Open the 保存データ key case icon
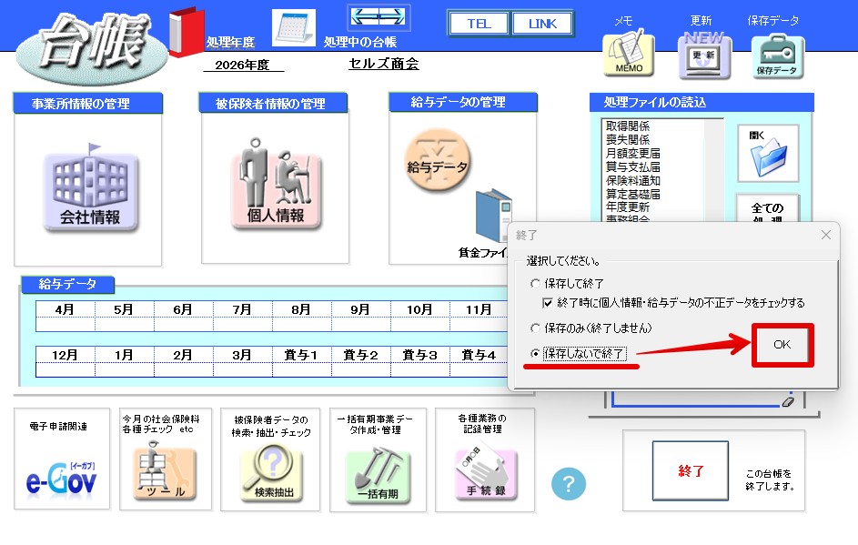 778,56
